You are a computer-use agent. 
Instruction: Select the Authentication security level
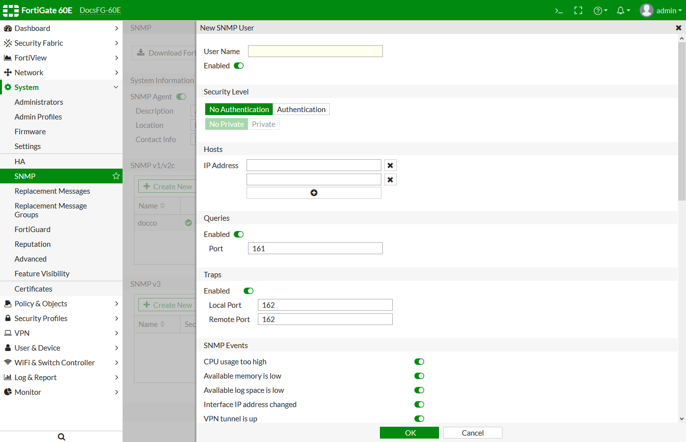click(301, 109)
